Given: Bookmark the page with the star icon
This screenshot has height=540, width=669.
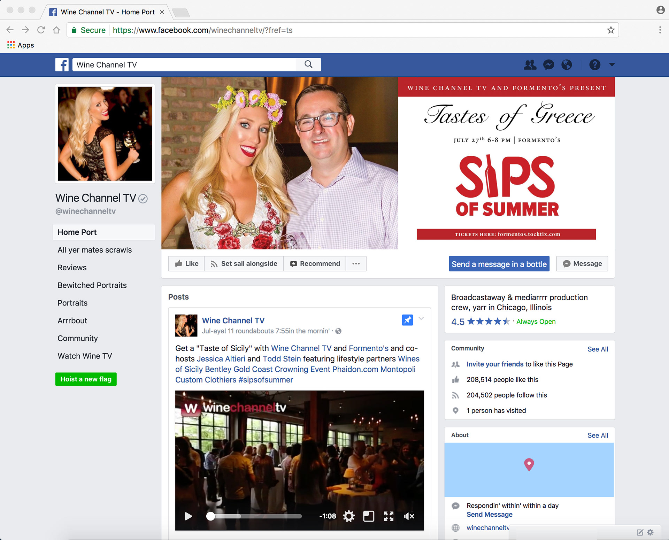Looking at the screenshot, I should coord(610,30).
